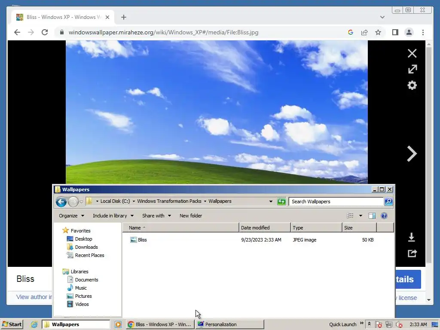
Task: Open Downloads in Favorites
Action: (x=86, y=247)
